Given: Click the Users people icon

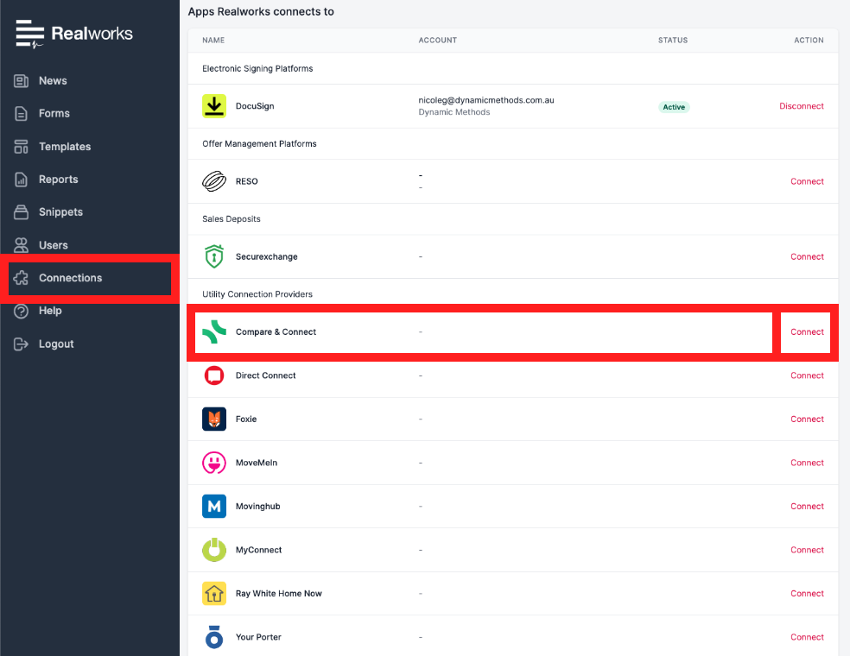Looking at the screenshot, I should [x=21, y=245].
